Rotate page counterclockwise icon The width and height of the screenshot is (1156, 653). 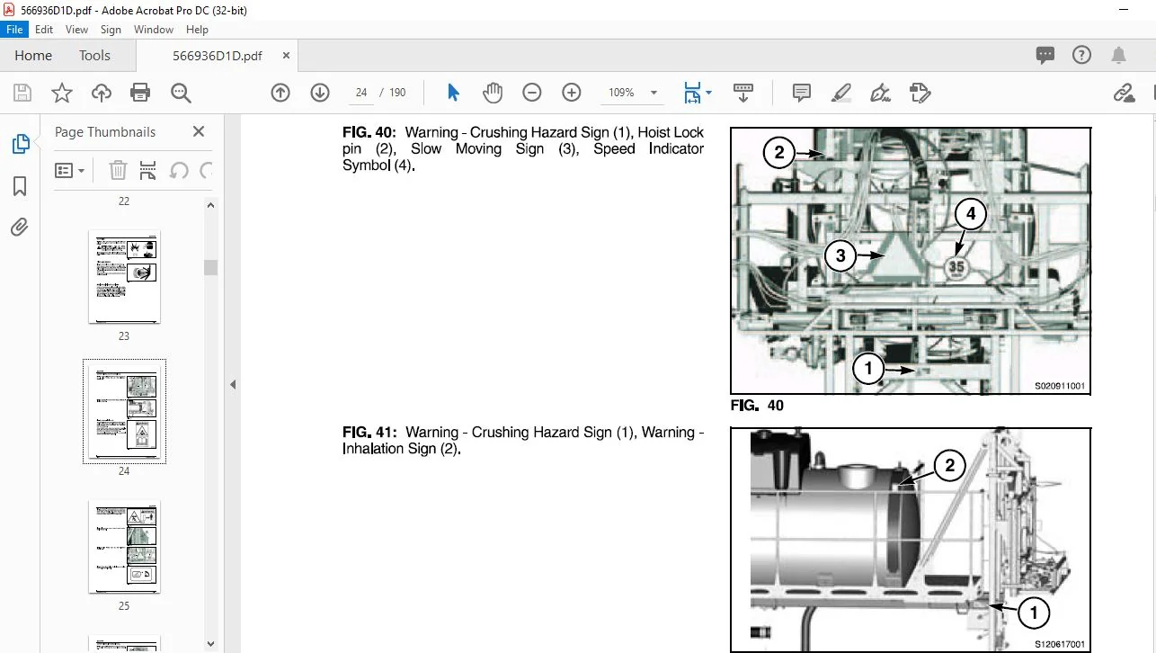[179, 170]
